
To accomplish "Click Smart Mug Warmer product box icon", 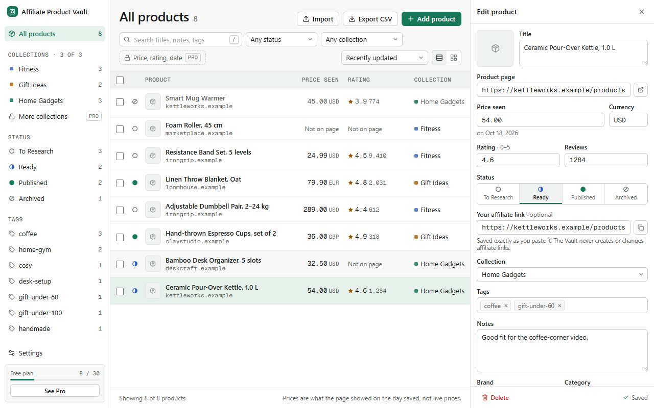I will pos(153,101).
